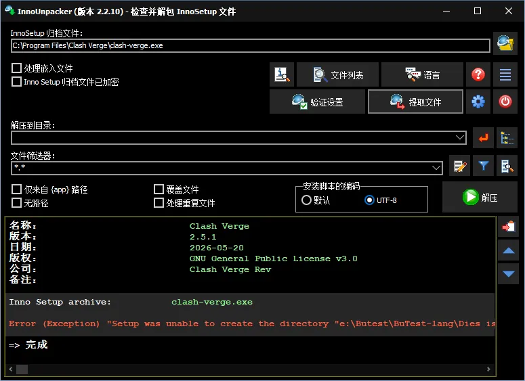Expand the 解压到目录 dropdown arrow
Screen dimensions: 525x381
[460, 137]
